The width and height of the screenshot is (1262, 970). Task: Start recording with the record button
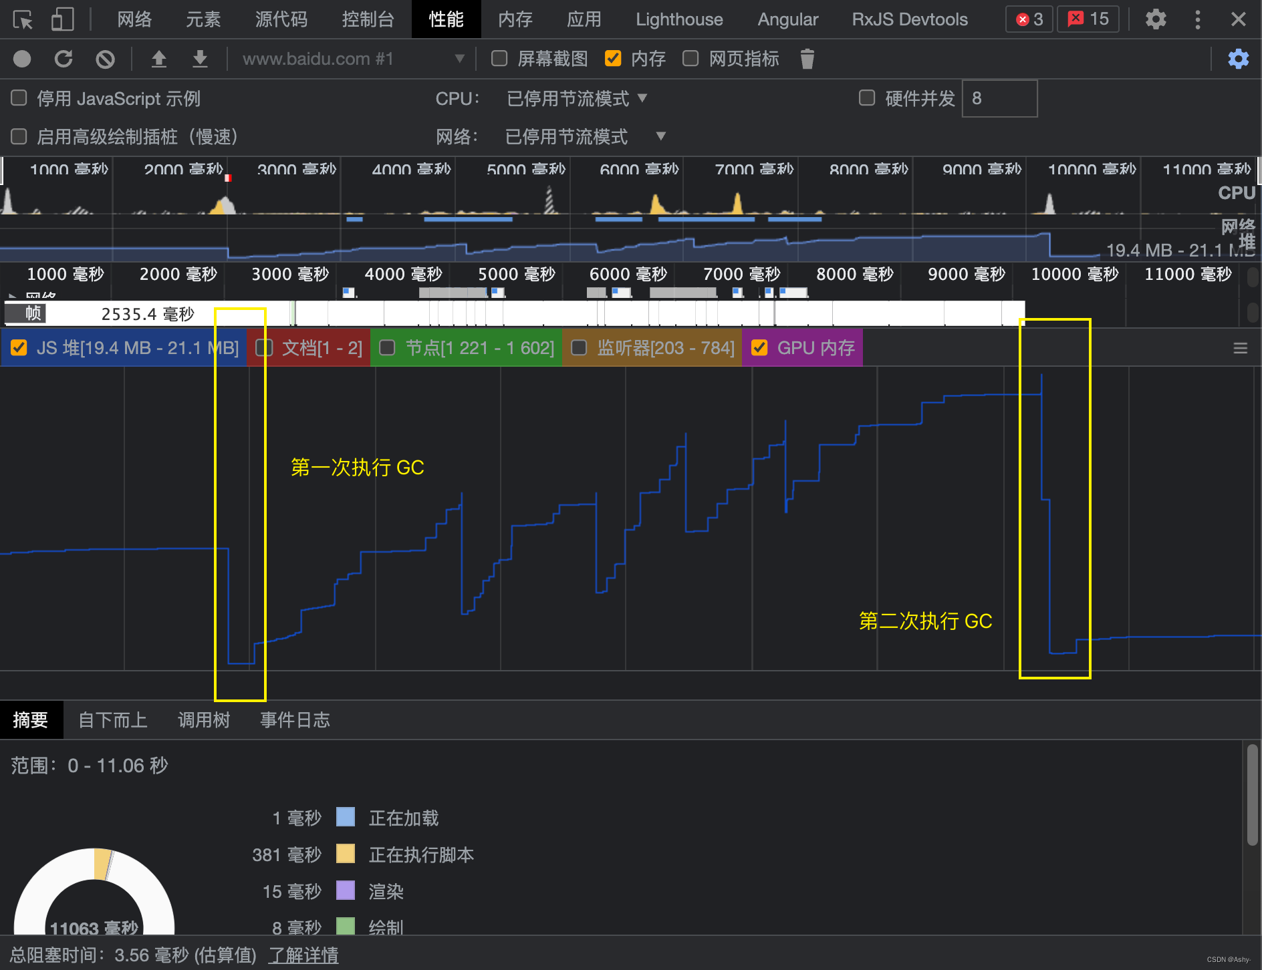pyautogui.click(x=22, y=59)
